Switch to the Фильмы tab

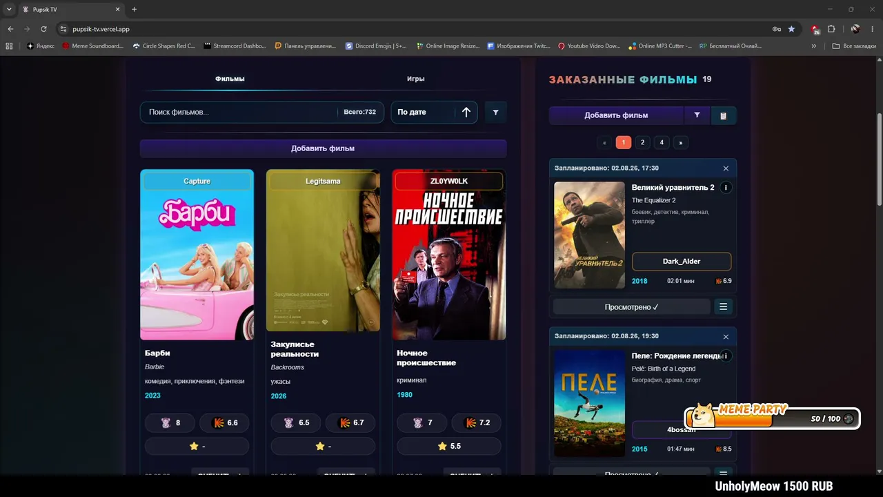click(x=230, y=79)
